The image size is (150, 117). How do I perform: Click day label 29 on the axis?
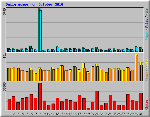coord(132,114)
